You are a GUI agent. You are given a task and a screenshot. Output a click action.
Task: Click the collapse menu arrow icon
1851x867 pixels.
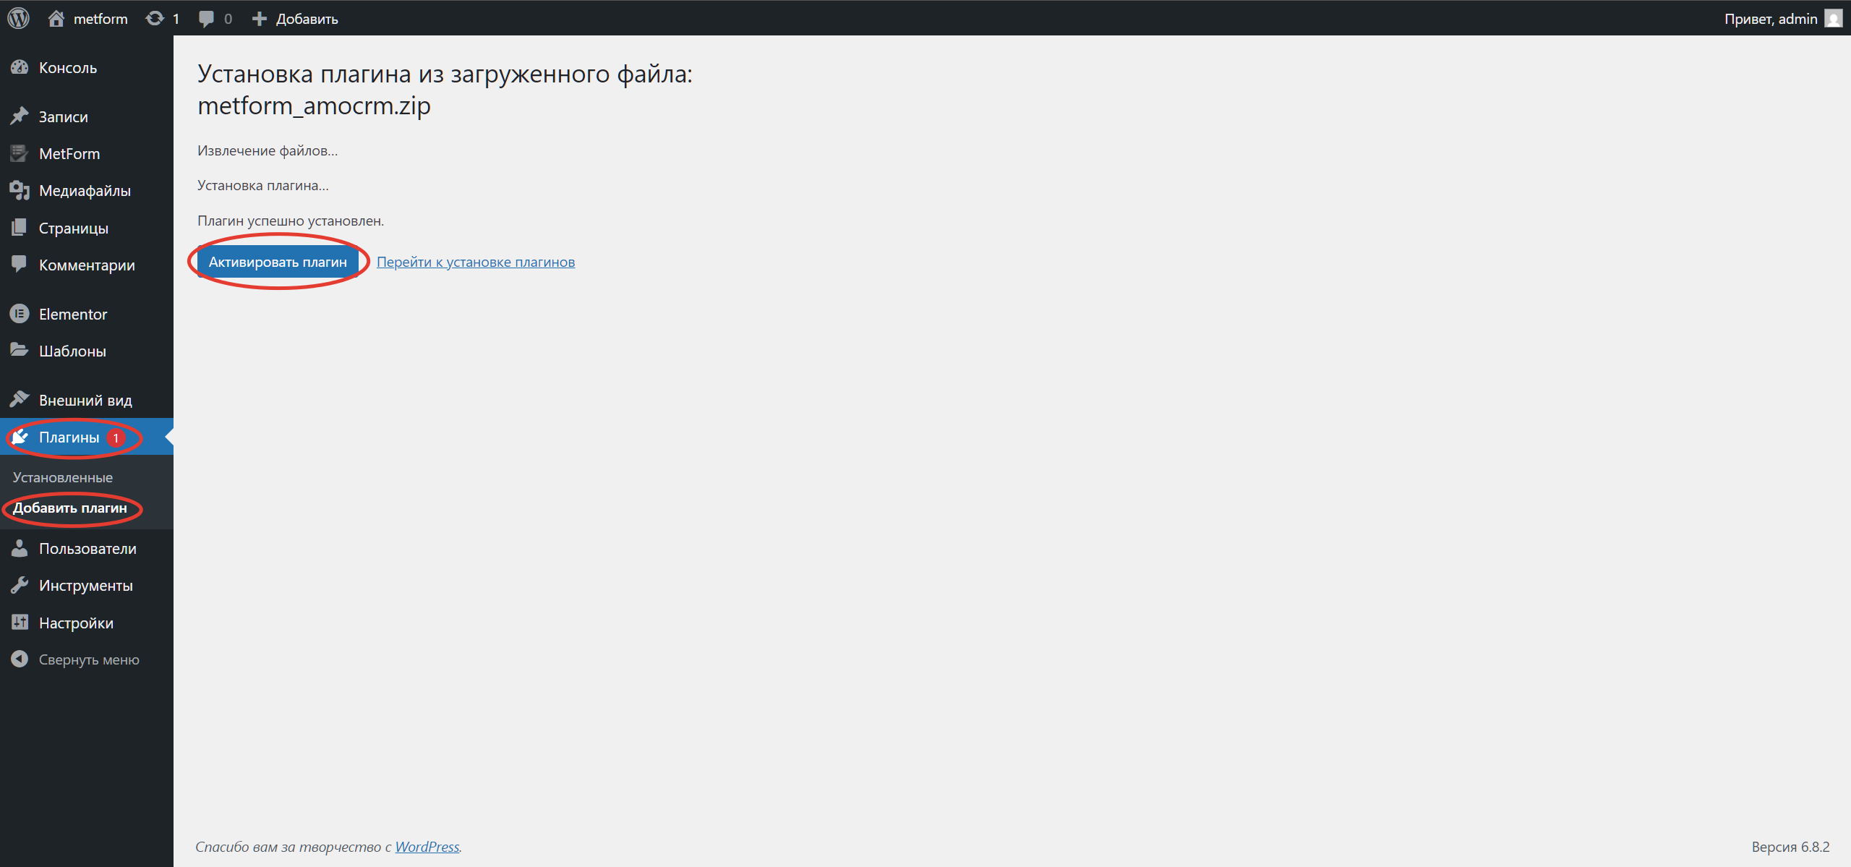point(20,659)
